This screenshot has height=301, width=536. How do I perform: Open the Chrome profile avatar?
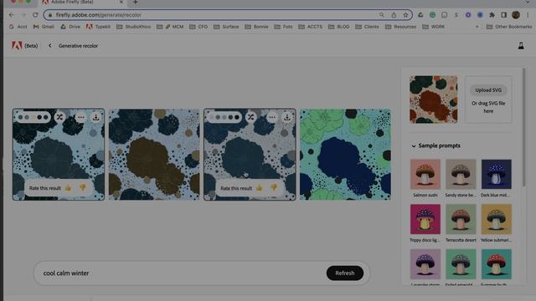pos(516,15)
